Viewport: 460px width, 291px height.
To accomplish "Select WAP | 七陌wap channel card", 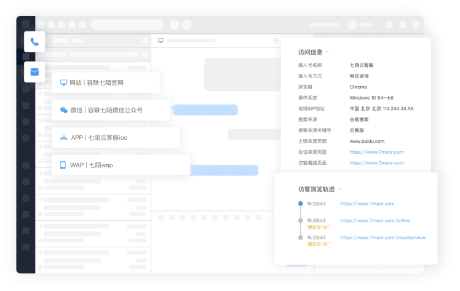I will click(x=121, y=165).
